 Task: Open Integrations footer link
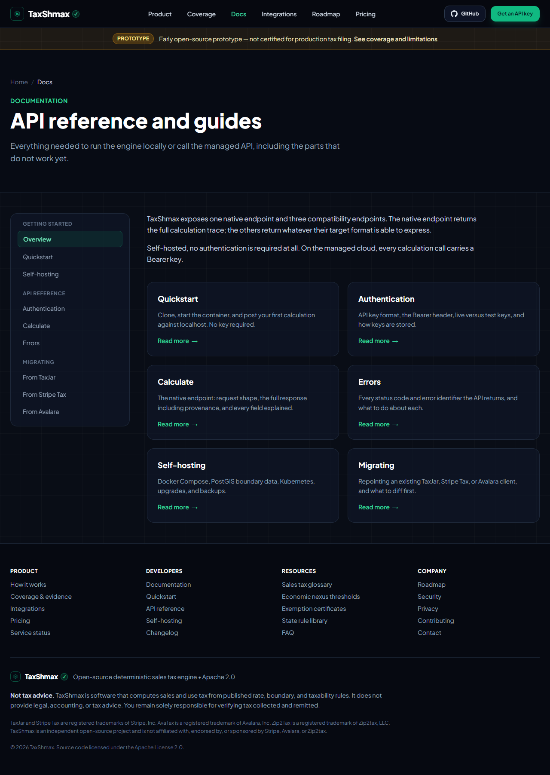pyautogui.click(x=27, y=609)
